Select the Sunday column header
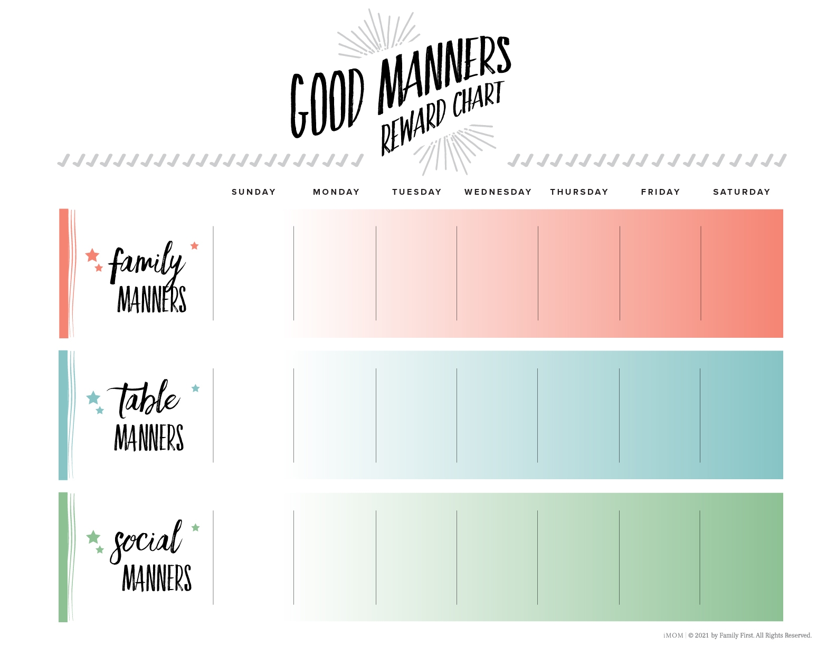 pyautogui.click(x=253, y=192)
